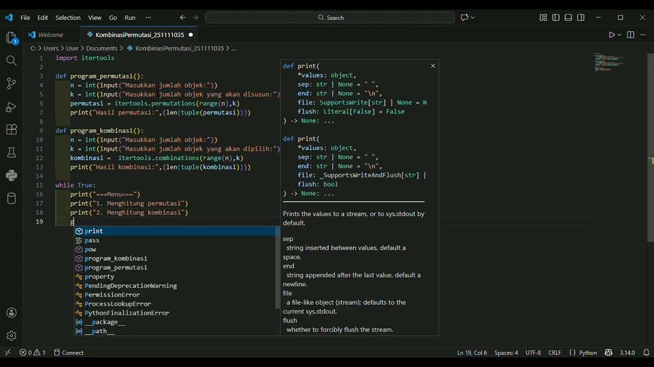Viewport: 654px width, 367px height.
Task: Open the Testing flask view
Action: click(11, 152)
